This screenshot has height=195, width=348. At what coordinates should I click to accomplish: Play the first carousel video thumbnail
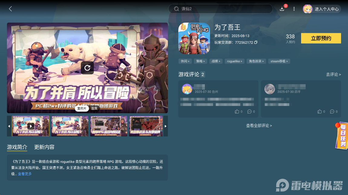point(31,126)
